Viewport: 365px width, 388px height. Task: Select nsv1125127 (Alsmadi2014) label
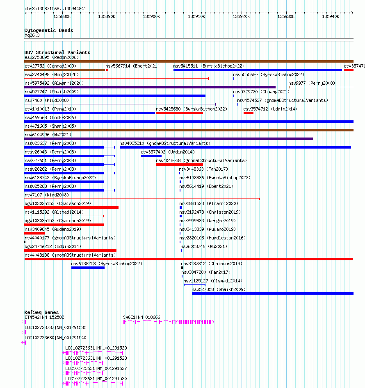[213, 281]
